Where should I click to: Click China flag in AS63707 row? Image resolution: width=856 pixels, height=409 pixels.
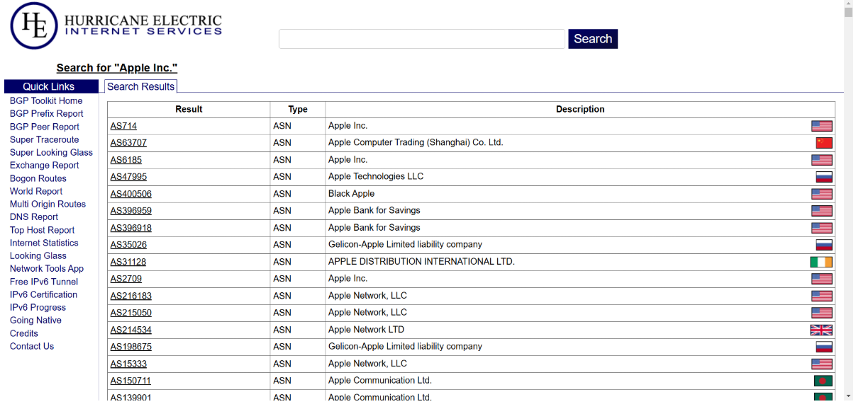[824, 143]
